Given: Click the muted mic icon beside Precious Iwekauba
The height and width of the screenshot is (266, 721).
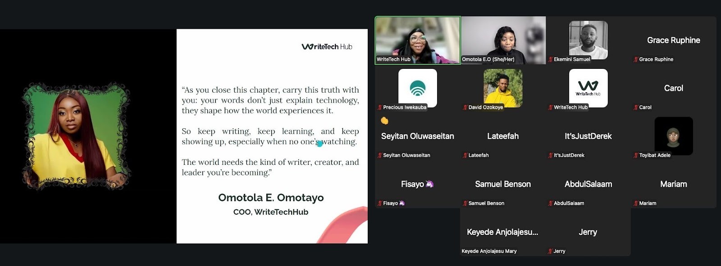Looking at the screenshot, I should (380, 108).
